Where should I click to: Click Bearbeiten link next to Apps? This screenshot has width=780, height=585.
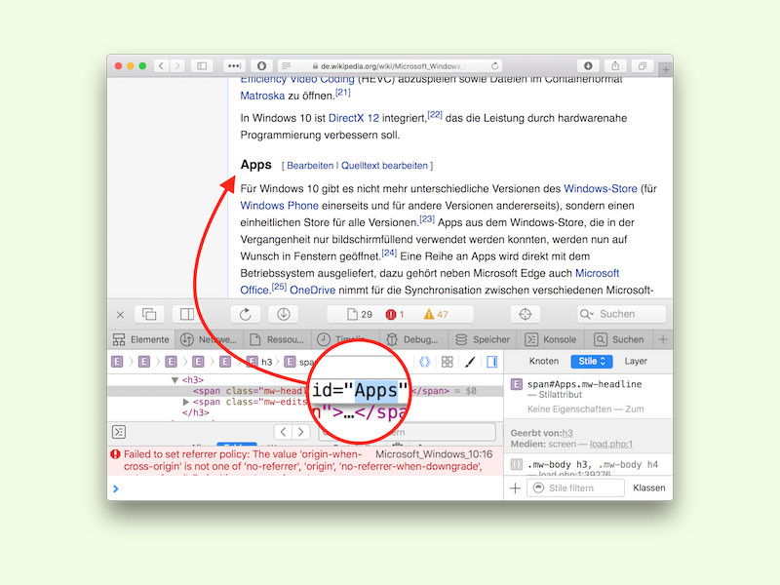click(x=310, y=166)
